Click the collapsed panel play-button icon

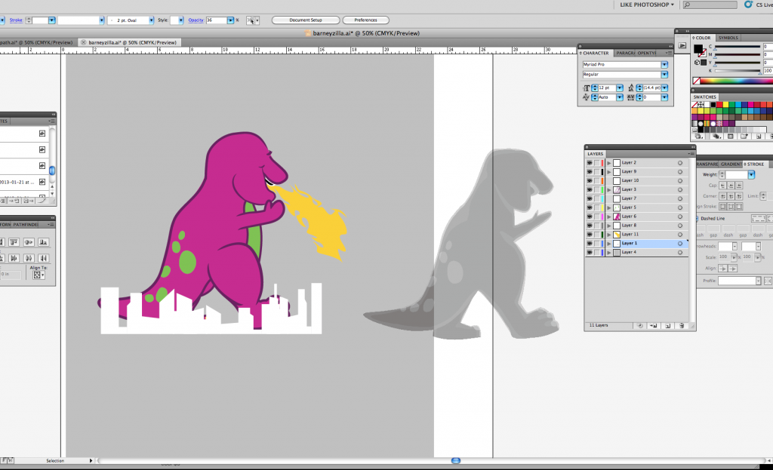coord(682,45)
